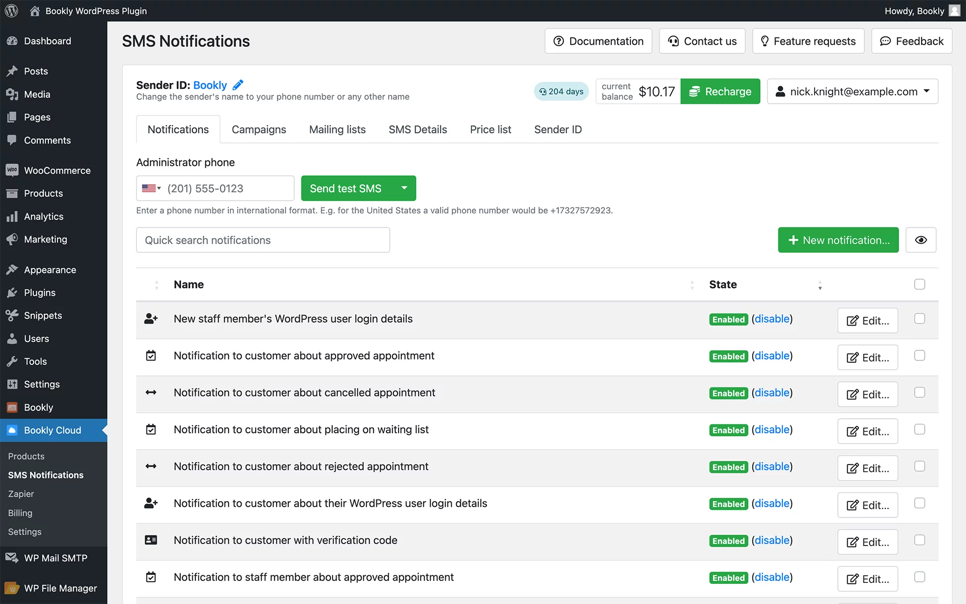Viewport: 966px width, 604px height.
Task: Open the Send test SMS dropdown arrow
Action: tap(404, 188)
